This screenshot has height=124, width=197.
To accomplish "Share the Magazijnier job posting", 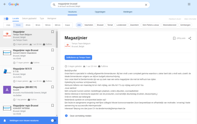I will (x=190, y=38).
